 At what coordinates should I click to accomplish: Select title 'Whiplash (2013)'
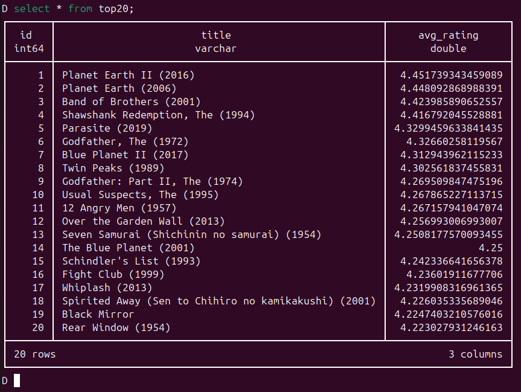107,288
